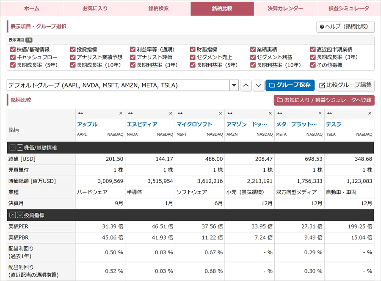
Task: Toggle 長期利益率（5年） checkbox
Action: point(193,65)
